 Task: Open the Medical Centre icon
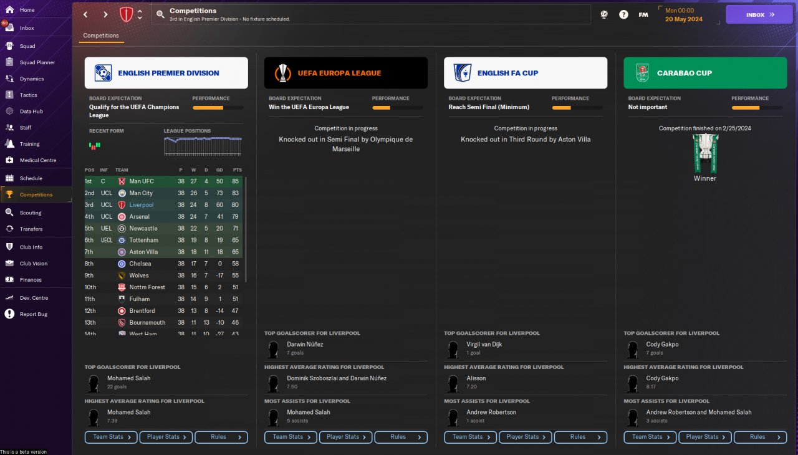(x=9, y=160)
